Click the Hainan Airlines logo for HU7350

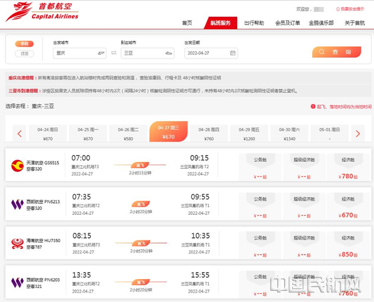(17, 243)
